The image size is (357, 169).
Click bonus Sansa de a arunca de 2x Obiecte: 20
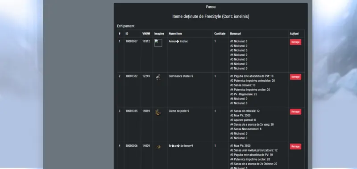click(x=253, y=164)
